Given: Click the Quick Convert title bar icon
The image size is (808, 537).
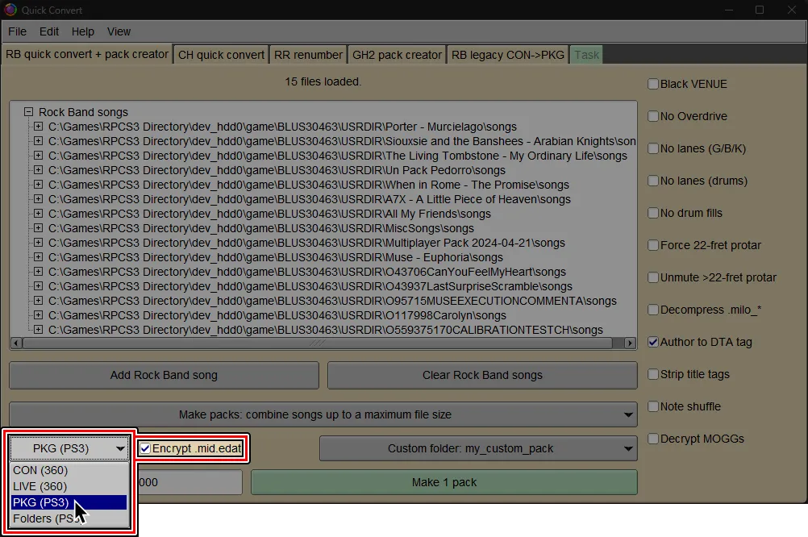Looking at the screenshot, I should (x=10, y=10).
